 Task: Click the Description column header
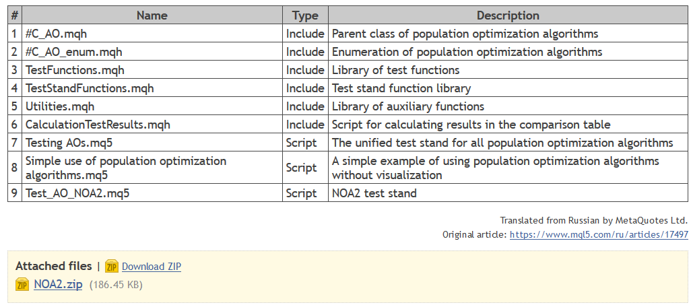(508, 15)
